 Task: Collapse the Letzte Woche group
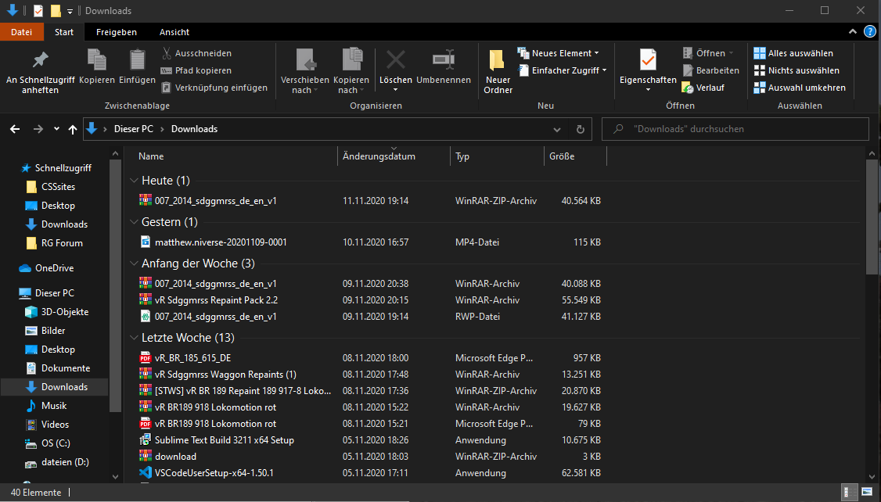133,338
